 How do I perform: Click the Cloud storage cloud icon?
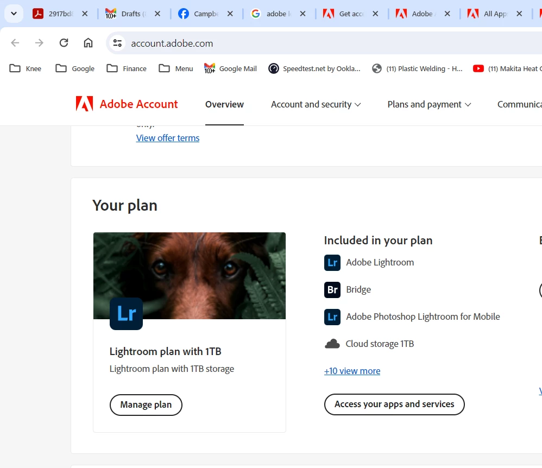coord(332,344)
